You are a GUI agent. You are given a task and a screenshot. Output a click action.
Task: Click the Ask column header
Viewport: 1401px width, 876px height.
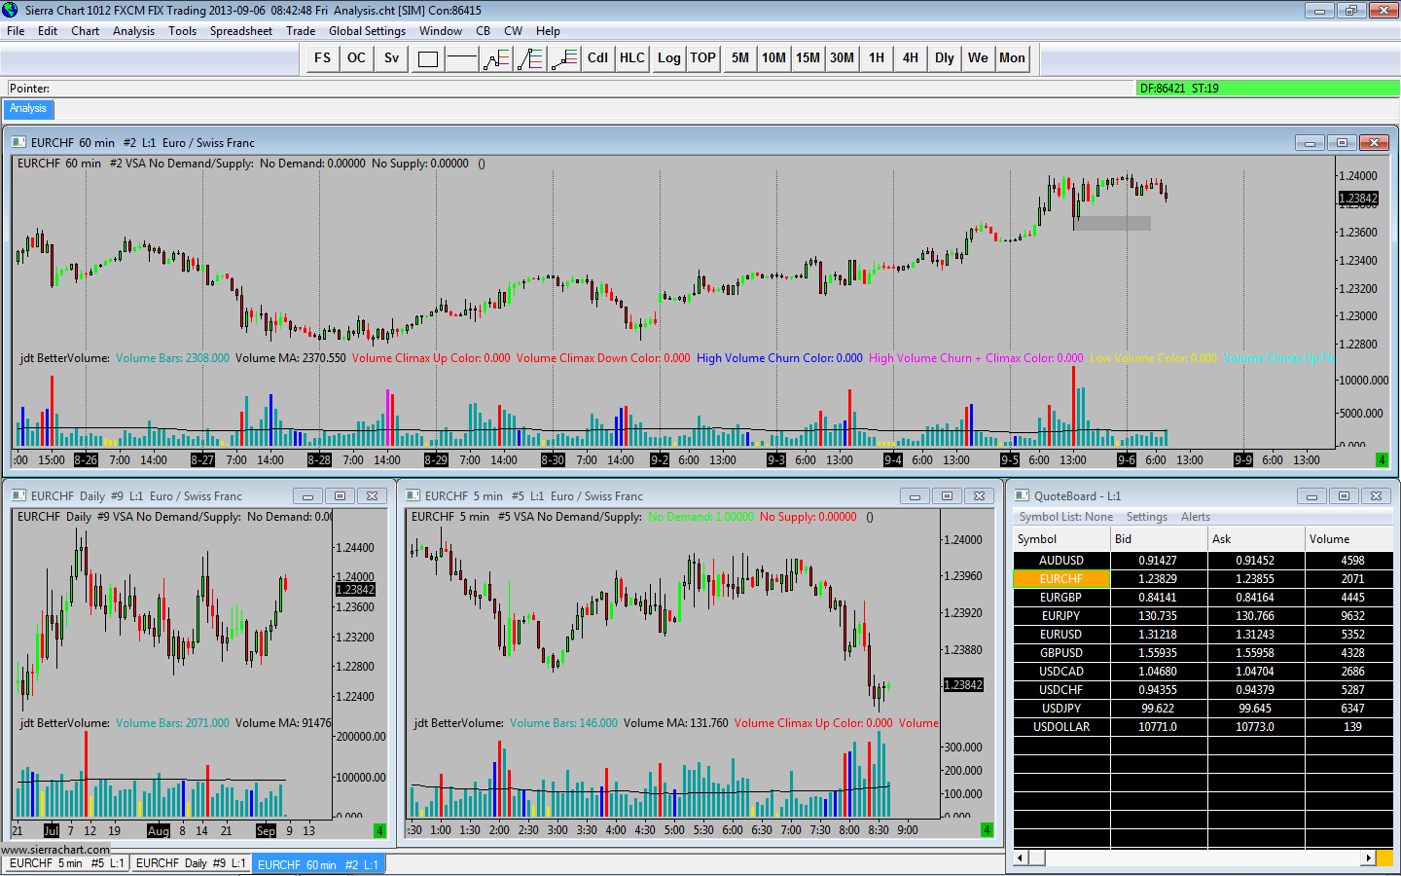(1256, 539)
